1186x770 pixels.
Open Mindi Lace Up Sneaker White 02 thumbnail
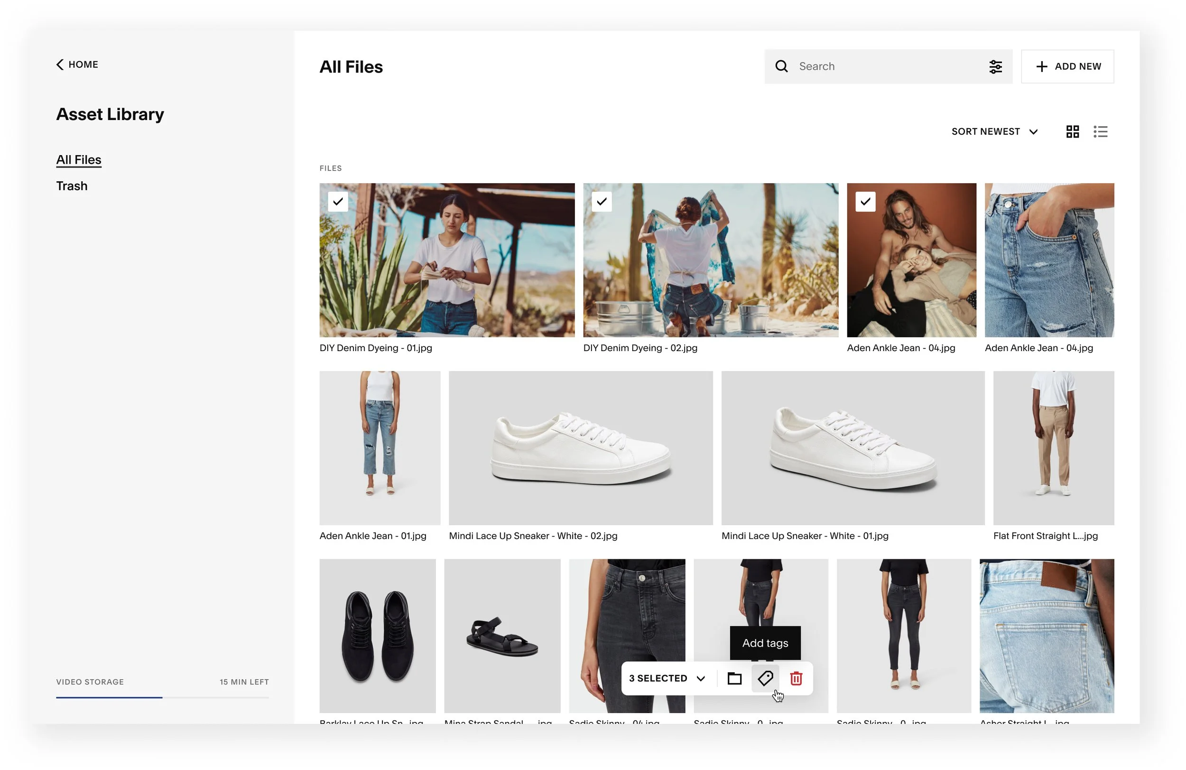pos(581,447)
